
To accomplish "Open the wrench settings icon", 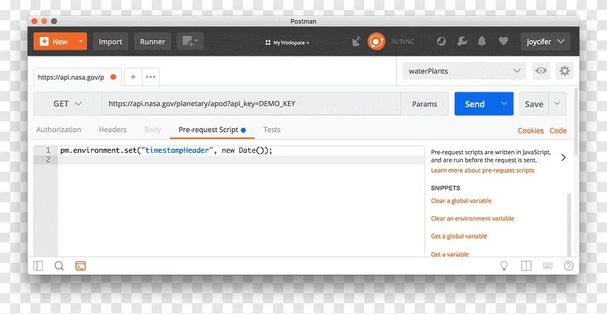I will [462, 41].
